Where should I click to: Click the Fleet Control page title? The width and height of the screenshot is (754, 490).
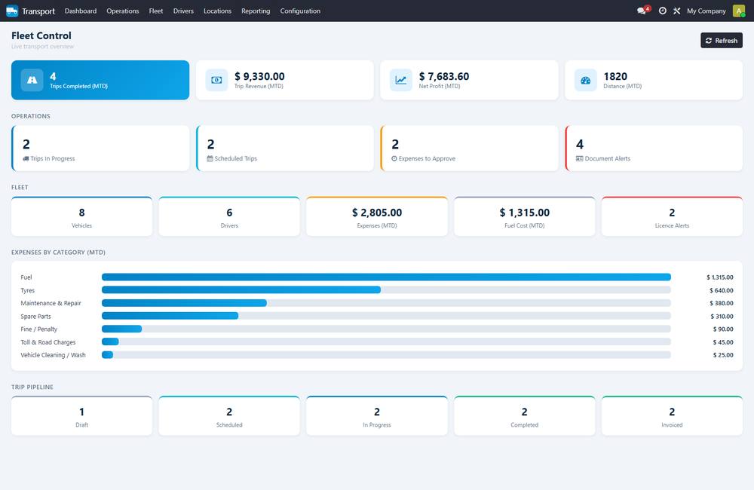click(41, 35)
